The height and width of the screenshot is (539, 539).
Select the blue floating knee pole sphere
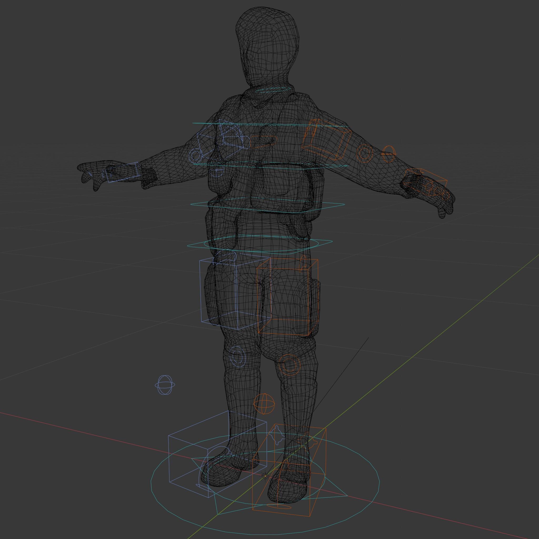pos(165,385)
